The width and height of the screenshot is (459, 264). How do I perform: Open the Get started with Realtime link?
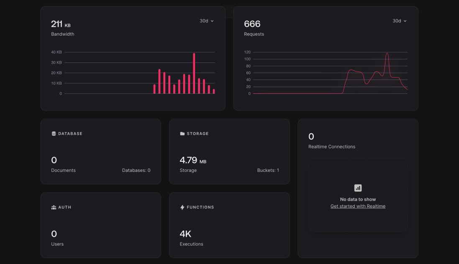tap(358, 206)
